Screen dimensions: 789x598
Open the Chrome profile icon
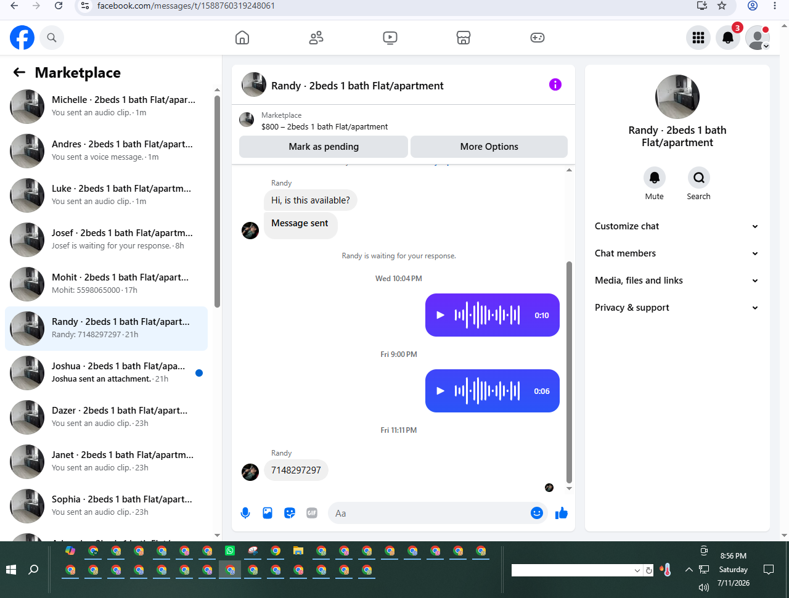(x=753, y=6)
